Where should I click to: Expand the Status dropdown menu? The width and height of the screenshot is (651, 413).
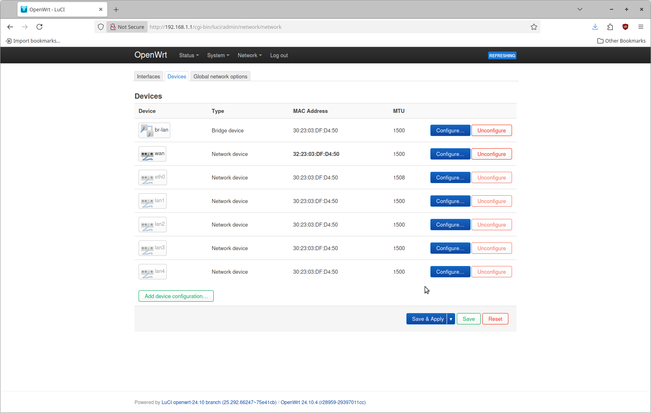tap(189, 56)
